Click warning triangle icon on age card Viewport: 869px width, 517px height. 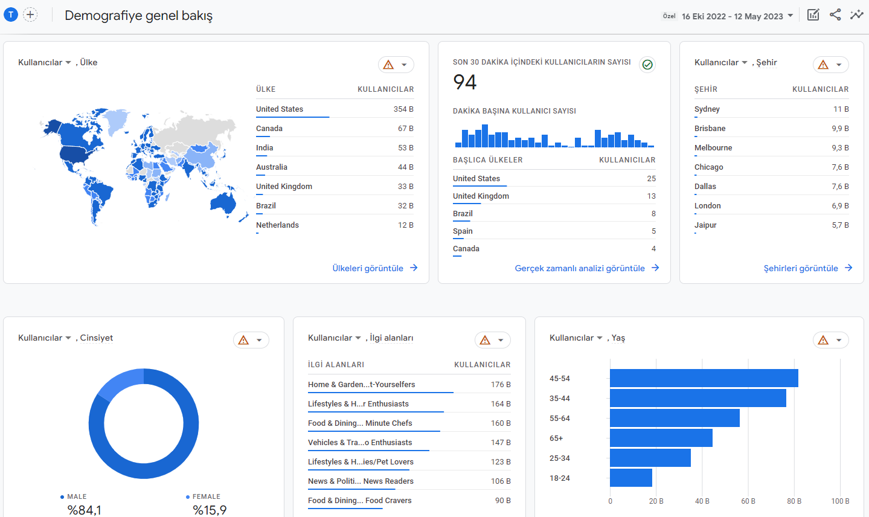click(x=823, y=340)
